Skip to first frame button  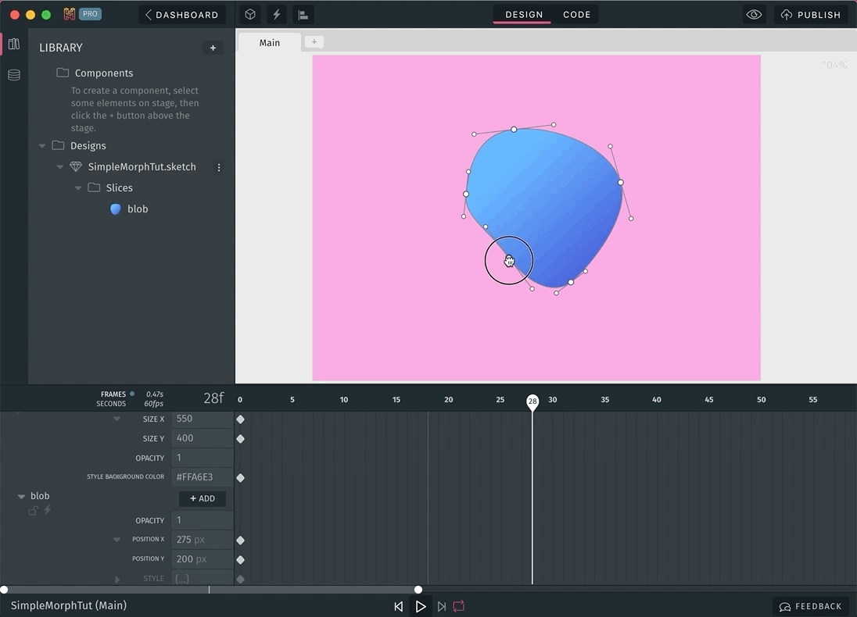399,607
